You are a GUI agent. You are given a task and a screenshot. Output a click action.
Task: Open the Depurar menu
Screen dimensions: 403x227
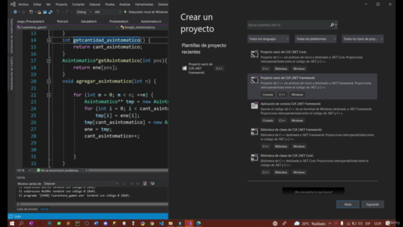point(94,4)
